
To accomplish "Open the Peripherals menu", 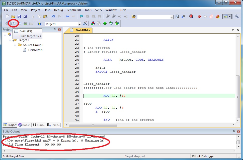I will pos(74,10).
